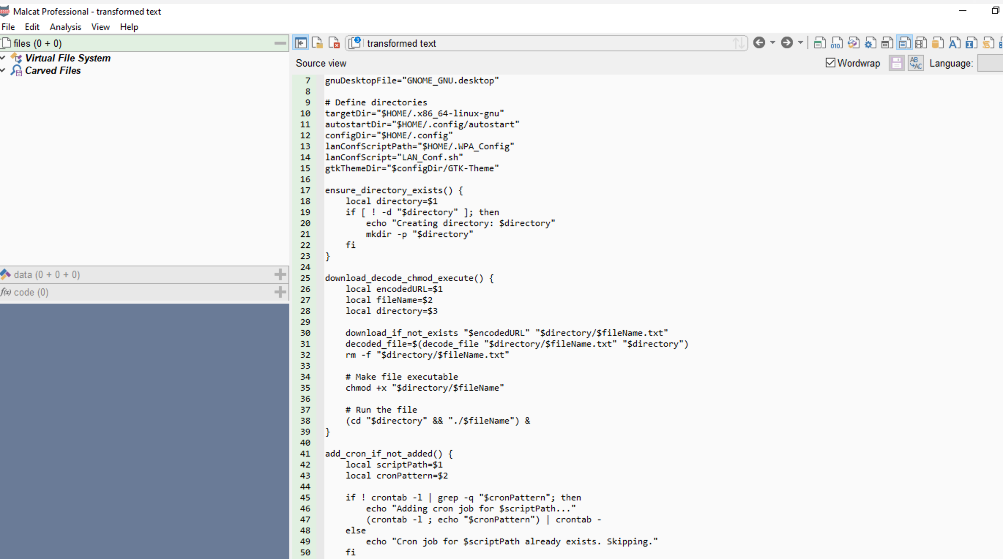1003x559 pixels.
Task: Switch to the blue I-beam view icon
Action: pyautogui.click(x=971, y=43)
